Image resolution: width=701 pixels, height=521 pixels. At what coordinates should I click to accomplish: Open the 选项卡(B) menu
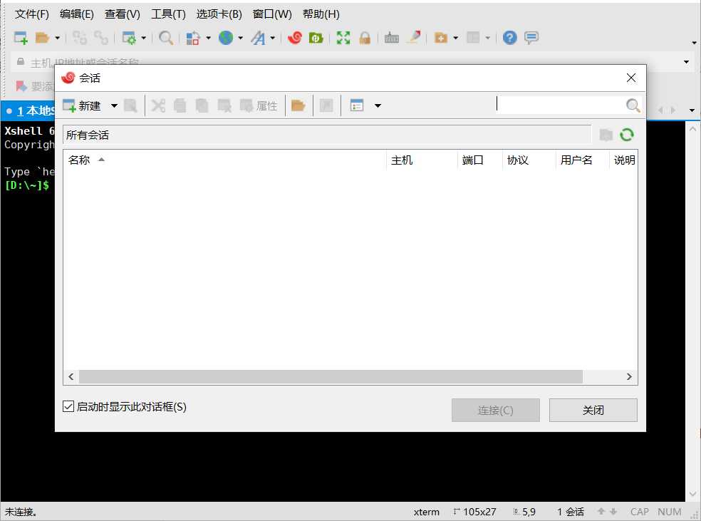pos(219,14)
